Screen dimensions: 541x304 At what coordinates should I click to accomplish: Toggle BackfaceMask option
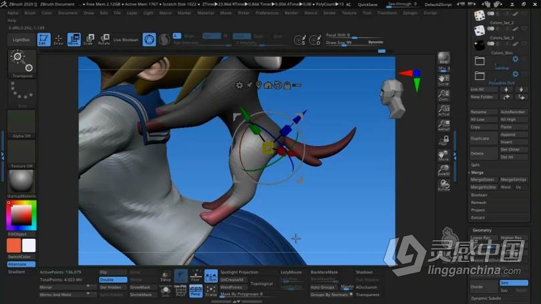[325, 272]
